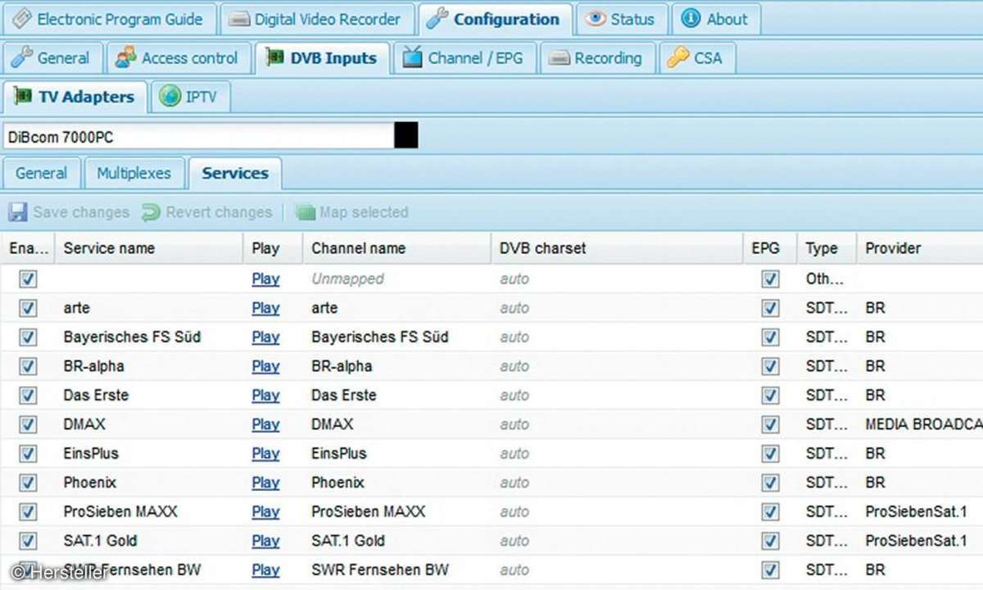This screenshot has height=590, width=983.
Task: Uncheck Enabled for Bayerisches FS Süd
Action: pyautogui.click(x=28, y=337)
